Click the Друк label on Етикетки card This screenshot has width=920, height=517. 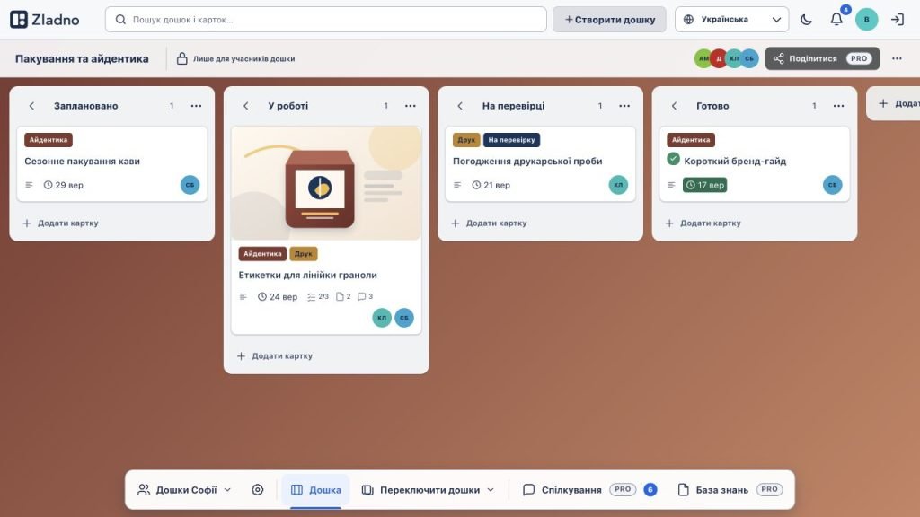click(x=304, y=254)
